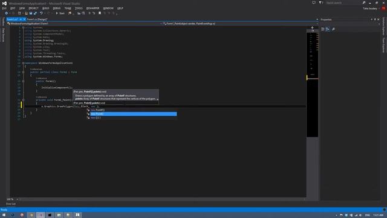The width and height of the screenshot is (387, 218).
Task: Switch to the Form1.cs code tab
Action: pyautogui.click(x=12, y=19)
